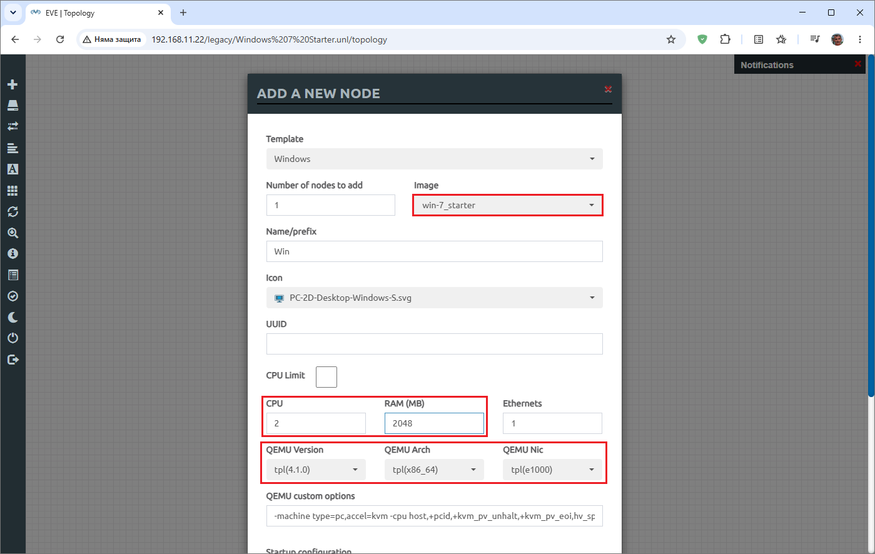Bookmark this page with the star icon
This screenshot has width=875, height=554.
pos(671,39)
